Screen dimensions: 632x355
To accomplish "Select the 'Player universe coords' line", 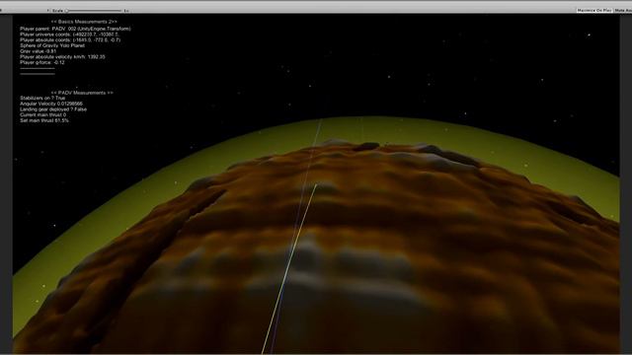I will (x=70, y=35).
